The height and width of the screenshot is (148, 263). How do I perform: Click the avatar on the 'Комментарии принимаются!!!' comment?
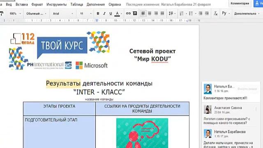208,89
